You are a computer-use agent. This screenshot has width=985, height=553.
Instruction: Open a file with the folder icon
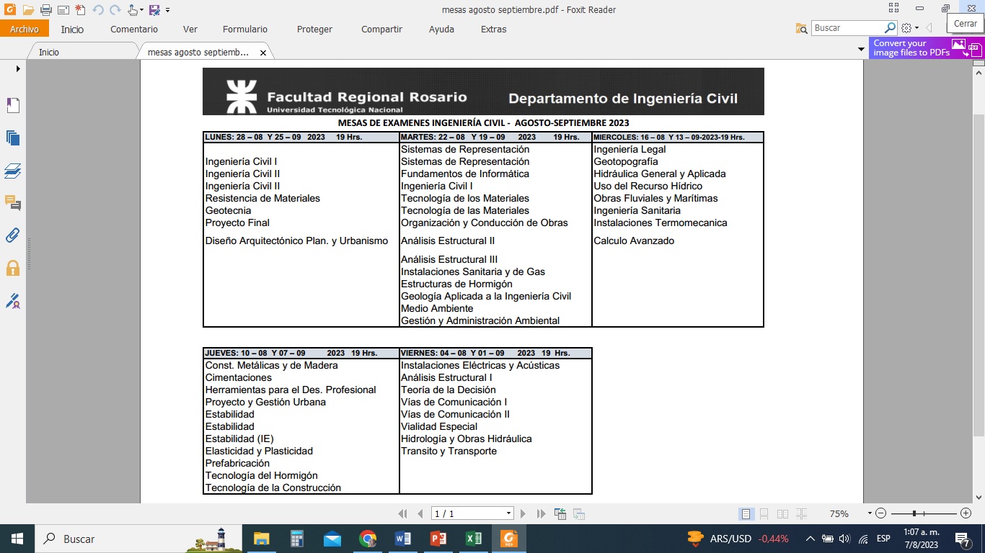click(28, 10)
